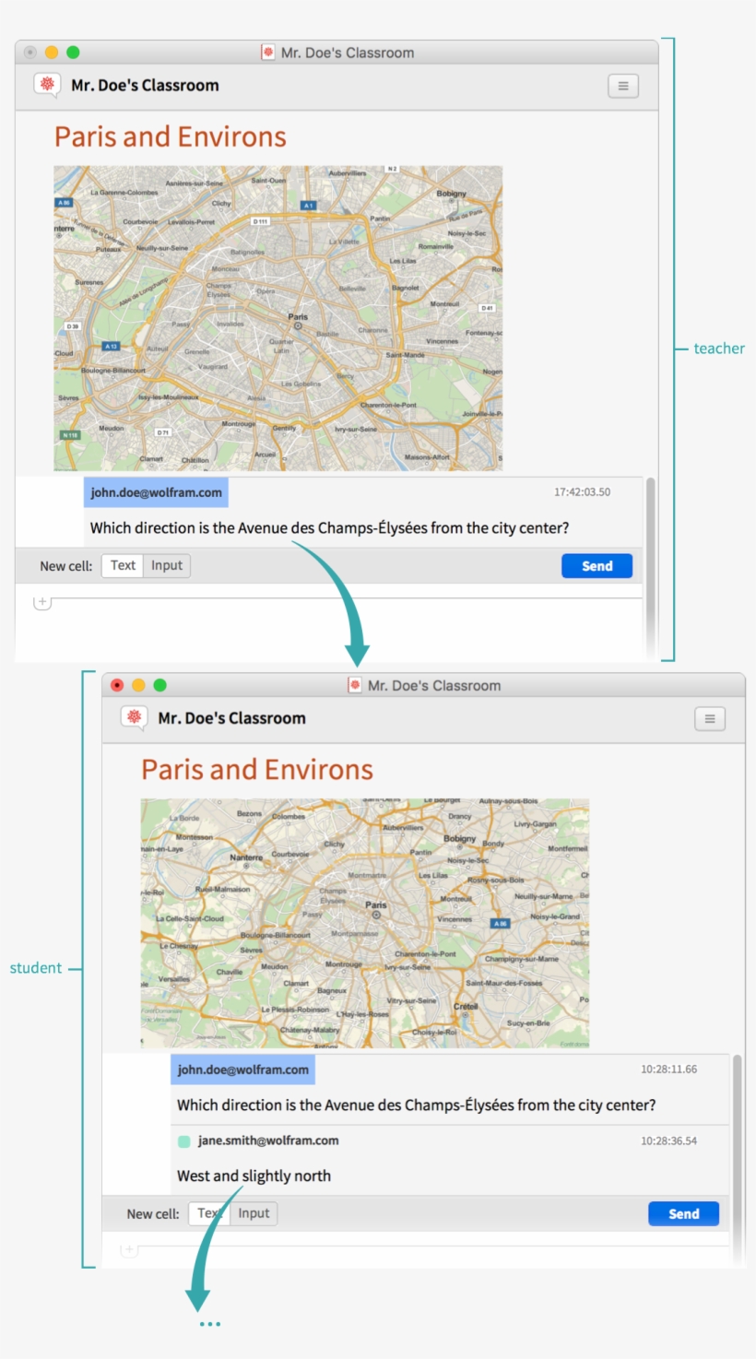Select Input cell type in student window
Screen dimensions: 756x1359
click(254, 1213)
